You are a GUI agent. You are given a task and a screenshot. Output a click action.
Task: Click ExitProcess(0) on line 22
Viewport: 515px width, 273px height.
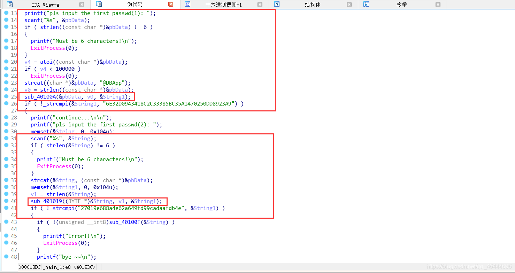(54, 76)
